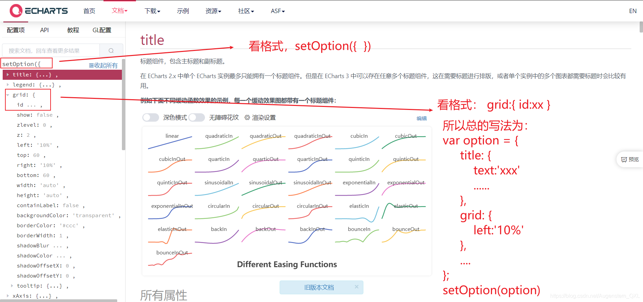Select height: 'auto' property
Viewport: 643px width, 302px height.
pos(43,195)
